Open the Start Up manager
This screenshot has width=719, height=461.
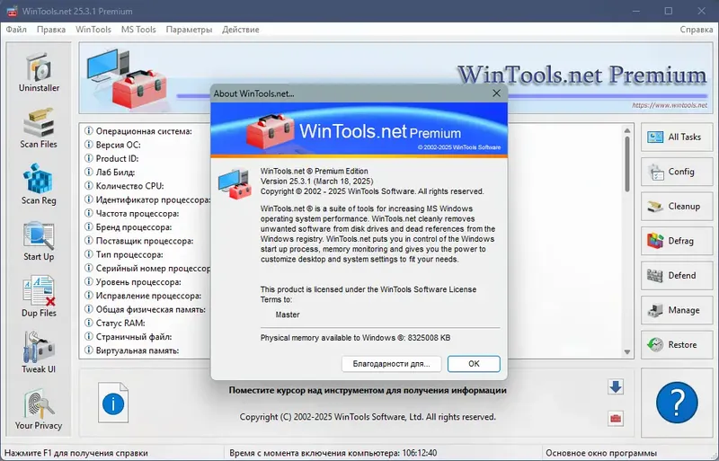[x=39, y=241]
